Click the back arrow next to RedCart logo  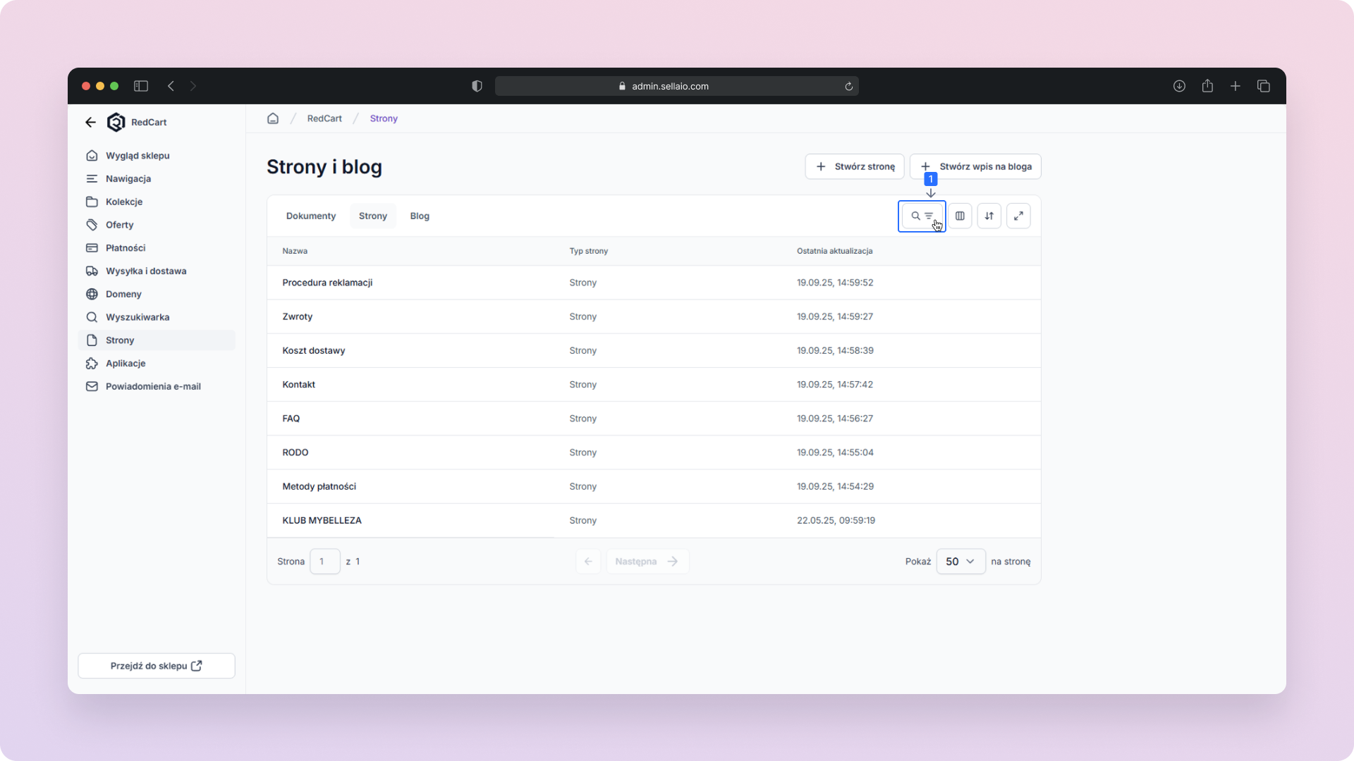click(x=90, y=122)
